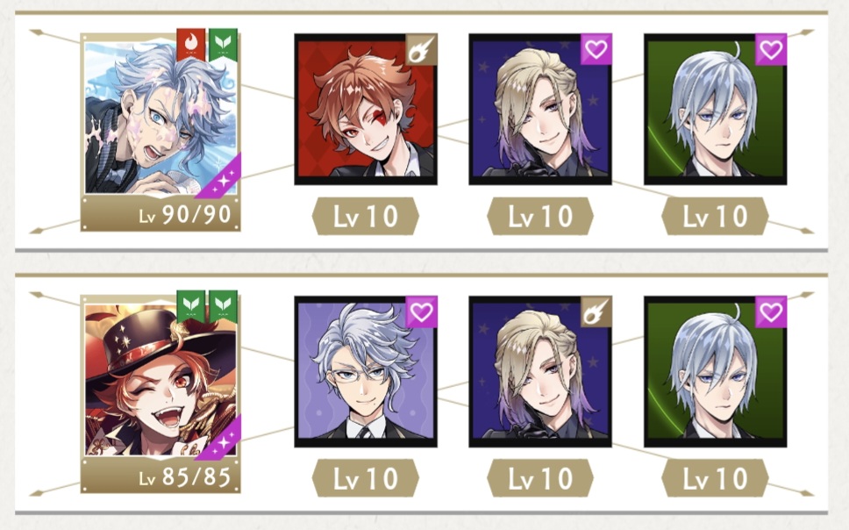Click the Lv 10 badge under the glasses-wearing buddy
The height and width of the screenshot is (530, 849).
[366, 478]
